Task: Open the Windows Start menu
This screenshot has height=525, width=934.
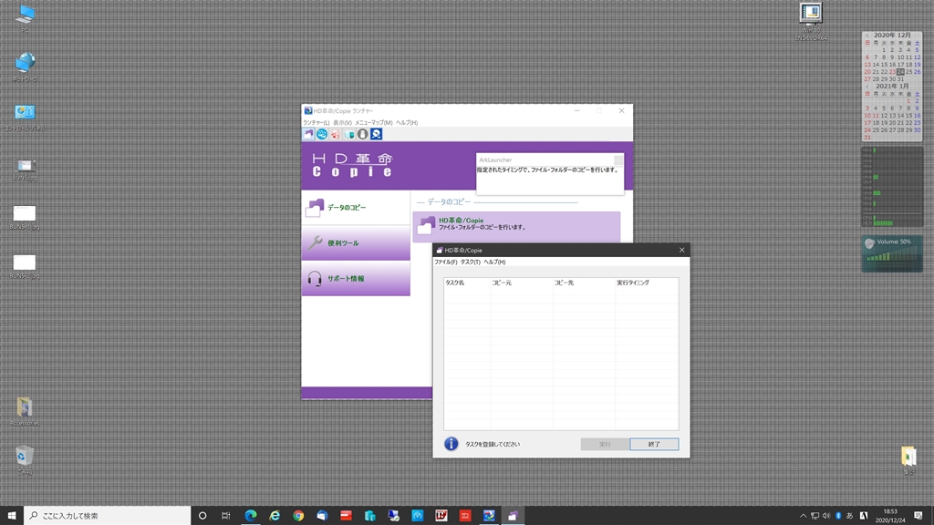Action: point(12,516)
